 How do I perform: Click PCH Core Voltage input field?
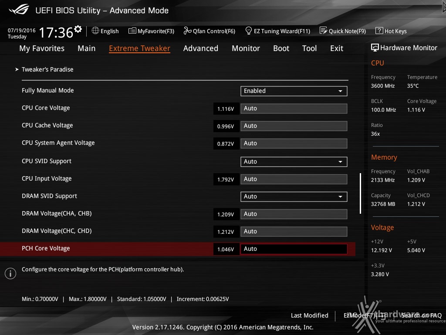point(294,249)
